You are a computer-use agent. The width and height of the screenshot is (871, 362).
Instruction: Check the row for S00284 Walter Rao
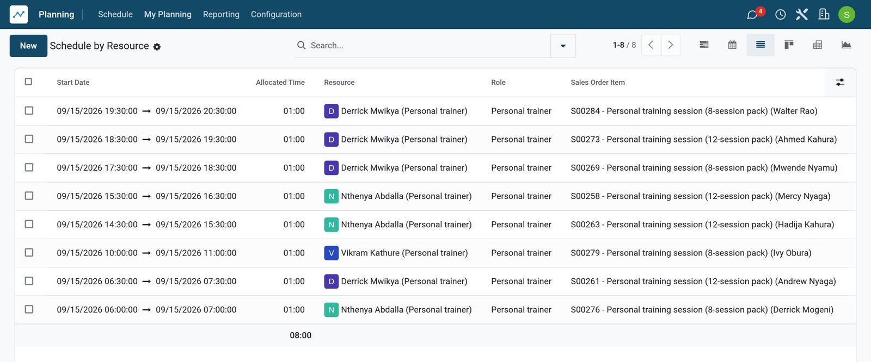click(x=29, y=110)
